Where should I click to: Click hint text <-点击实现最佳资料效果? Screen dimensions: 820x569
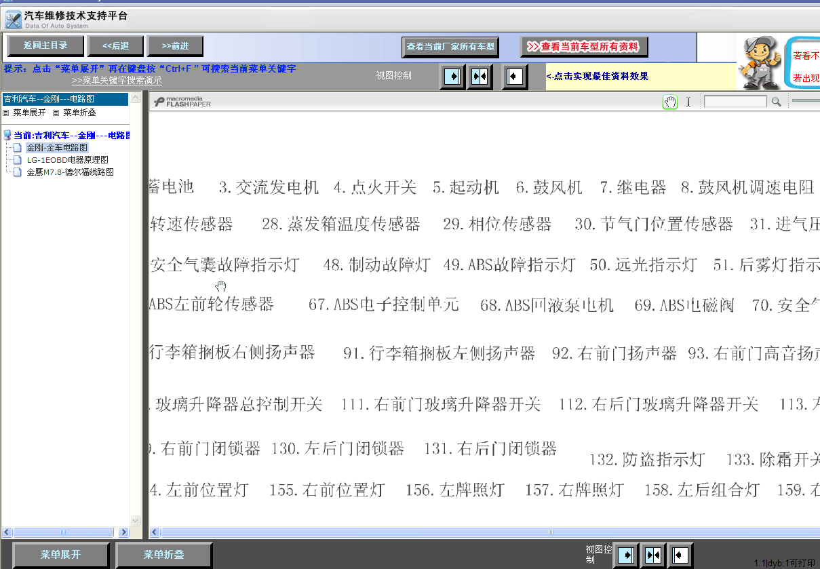(x=598, y=76)
